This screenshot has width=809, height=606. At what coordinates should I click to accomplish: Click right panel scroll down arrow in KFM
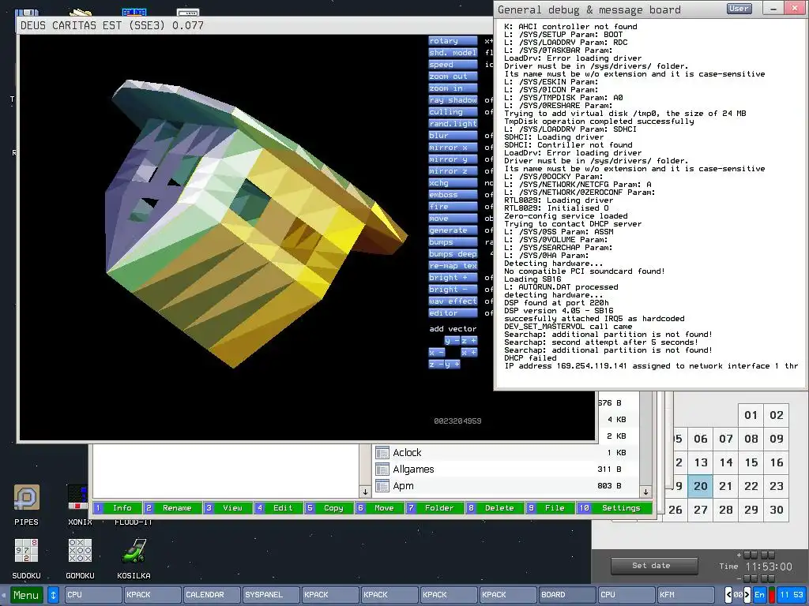click(x=645, y=492)
